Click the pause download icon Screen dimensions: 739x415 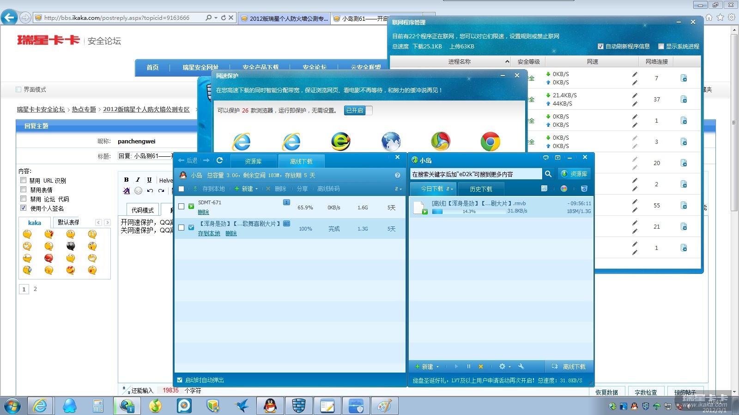pos(468,367)
